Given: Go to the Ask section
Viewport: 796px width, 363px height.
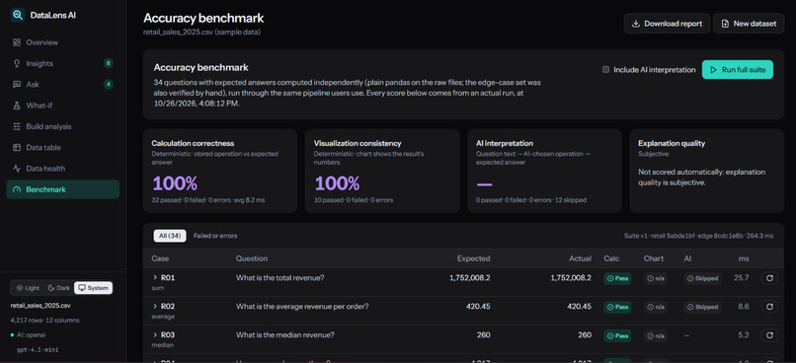Looking at the screenshot, I should click(63, 84).
